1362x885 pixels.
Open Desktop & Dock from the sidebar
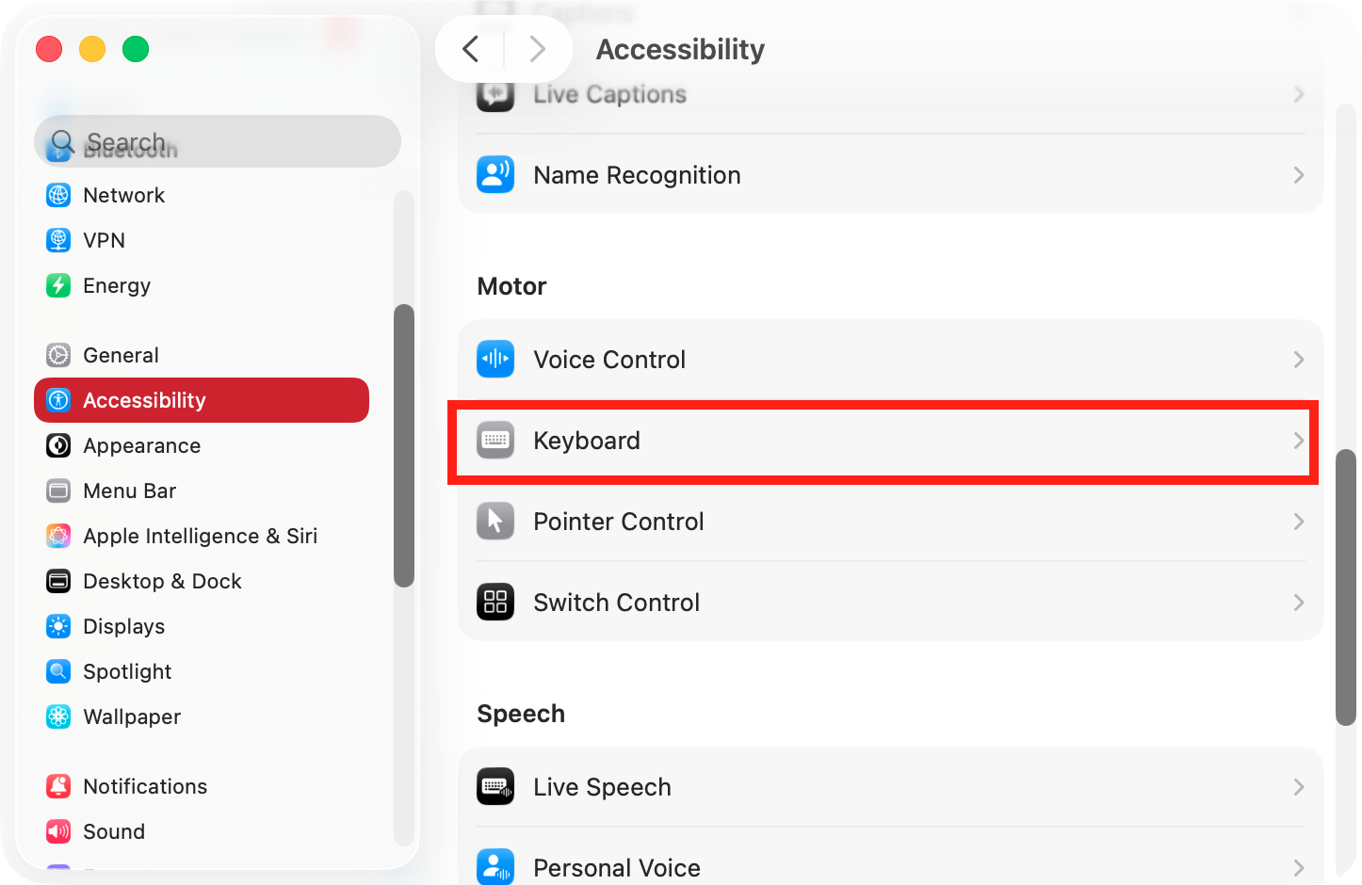click(x=163, y=581)
